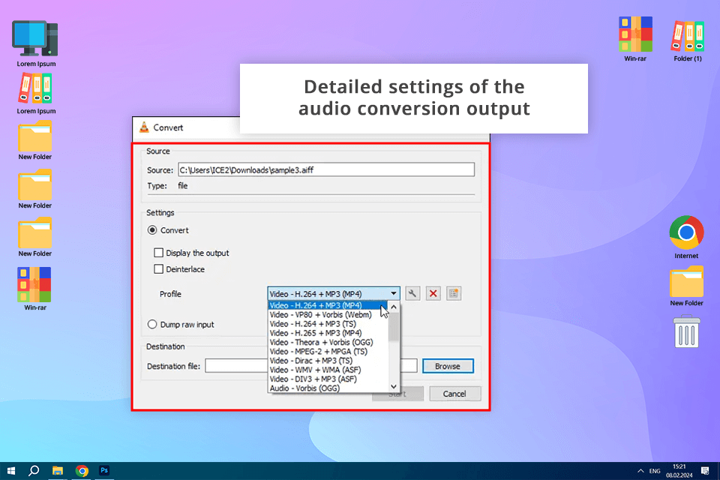Choose Video - H.264 + MP3 (TS)
The width and height of the screenshot is (720, 480).
pos(328,324)
